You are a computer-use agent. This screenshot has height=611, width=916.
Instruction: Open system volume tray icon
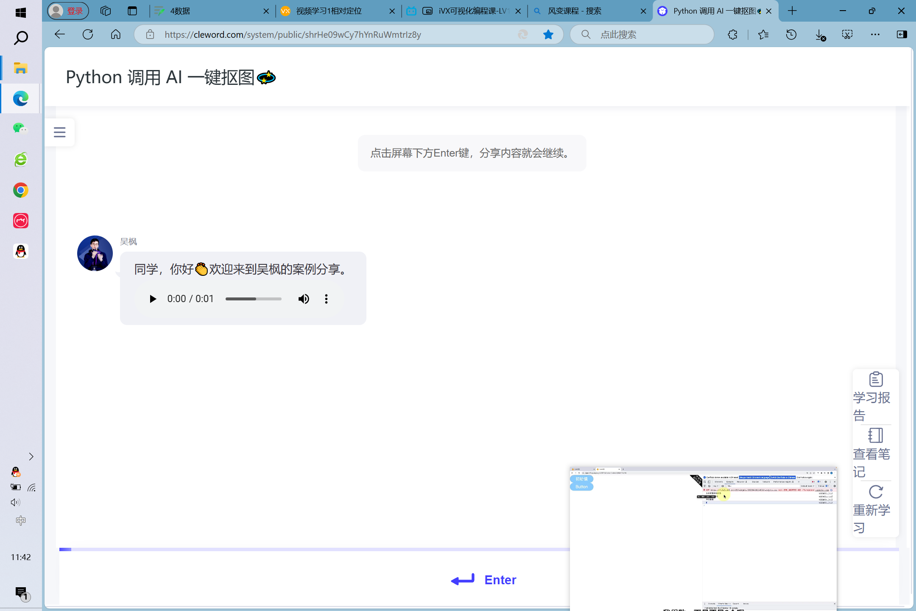coord(15,502)
